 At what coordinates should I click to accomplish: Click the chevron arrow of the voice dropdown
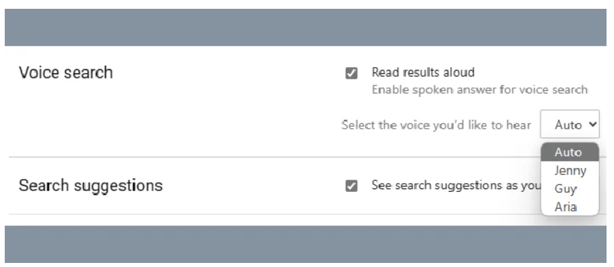(x=592, y=124)
